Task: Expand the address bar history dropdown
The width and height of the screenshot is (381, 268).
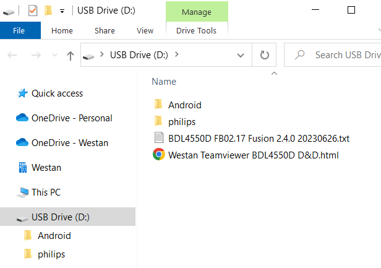Action: pos(241,55)
